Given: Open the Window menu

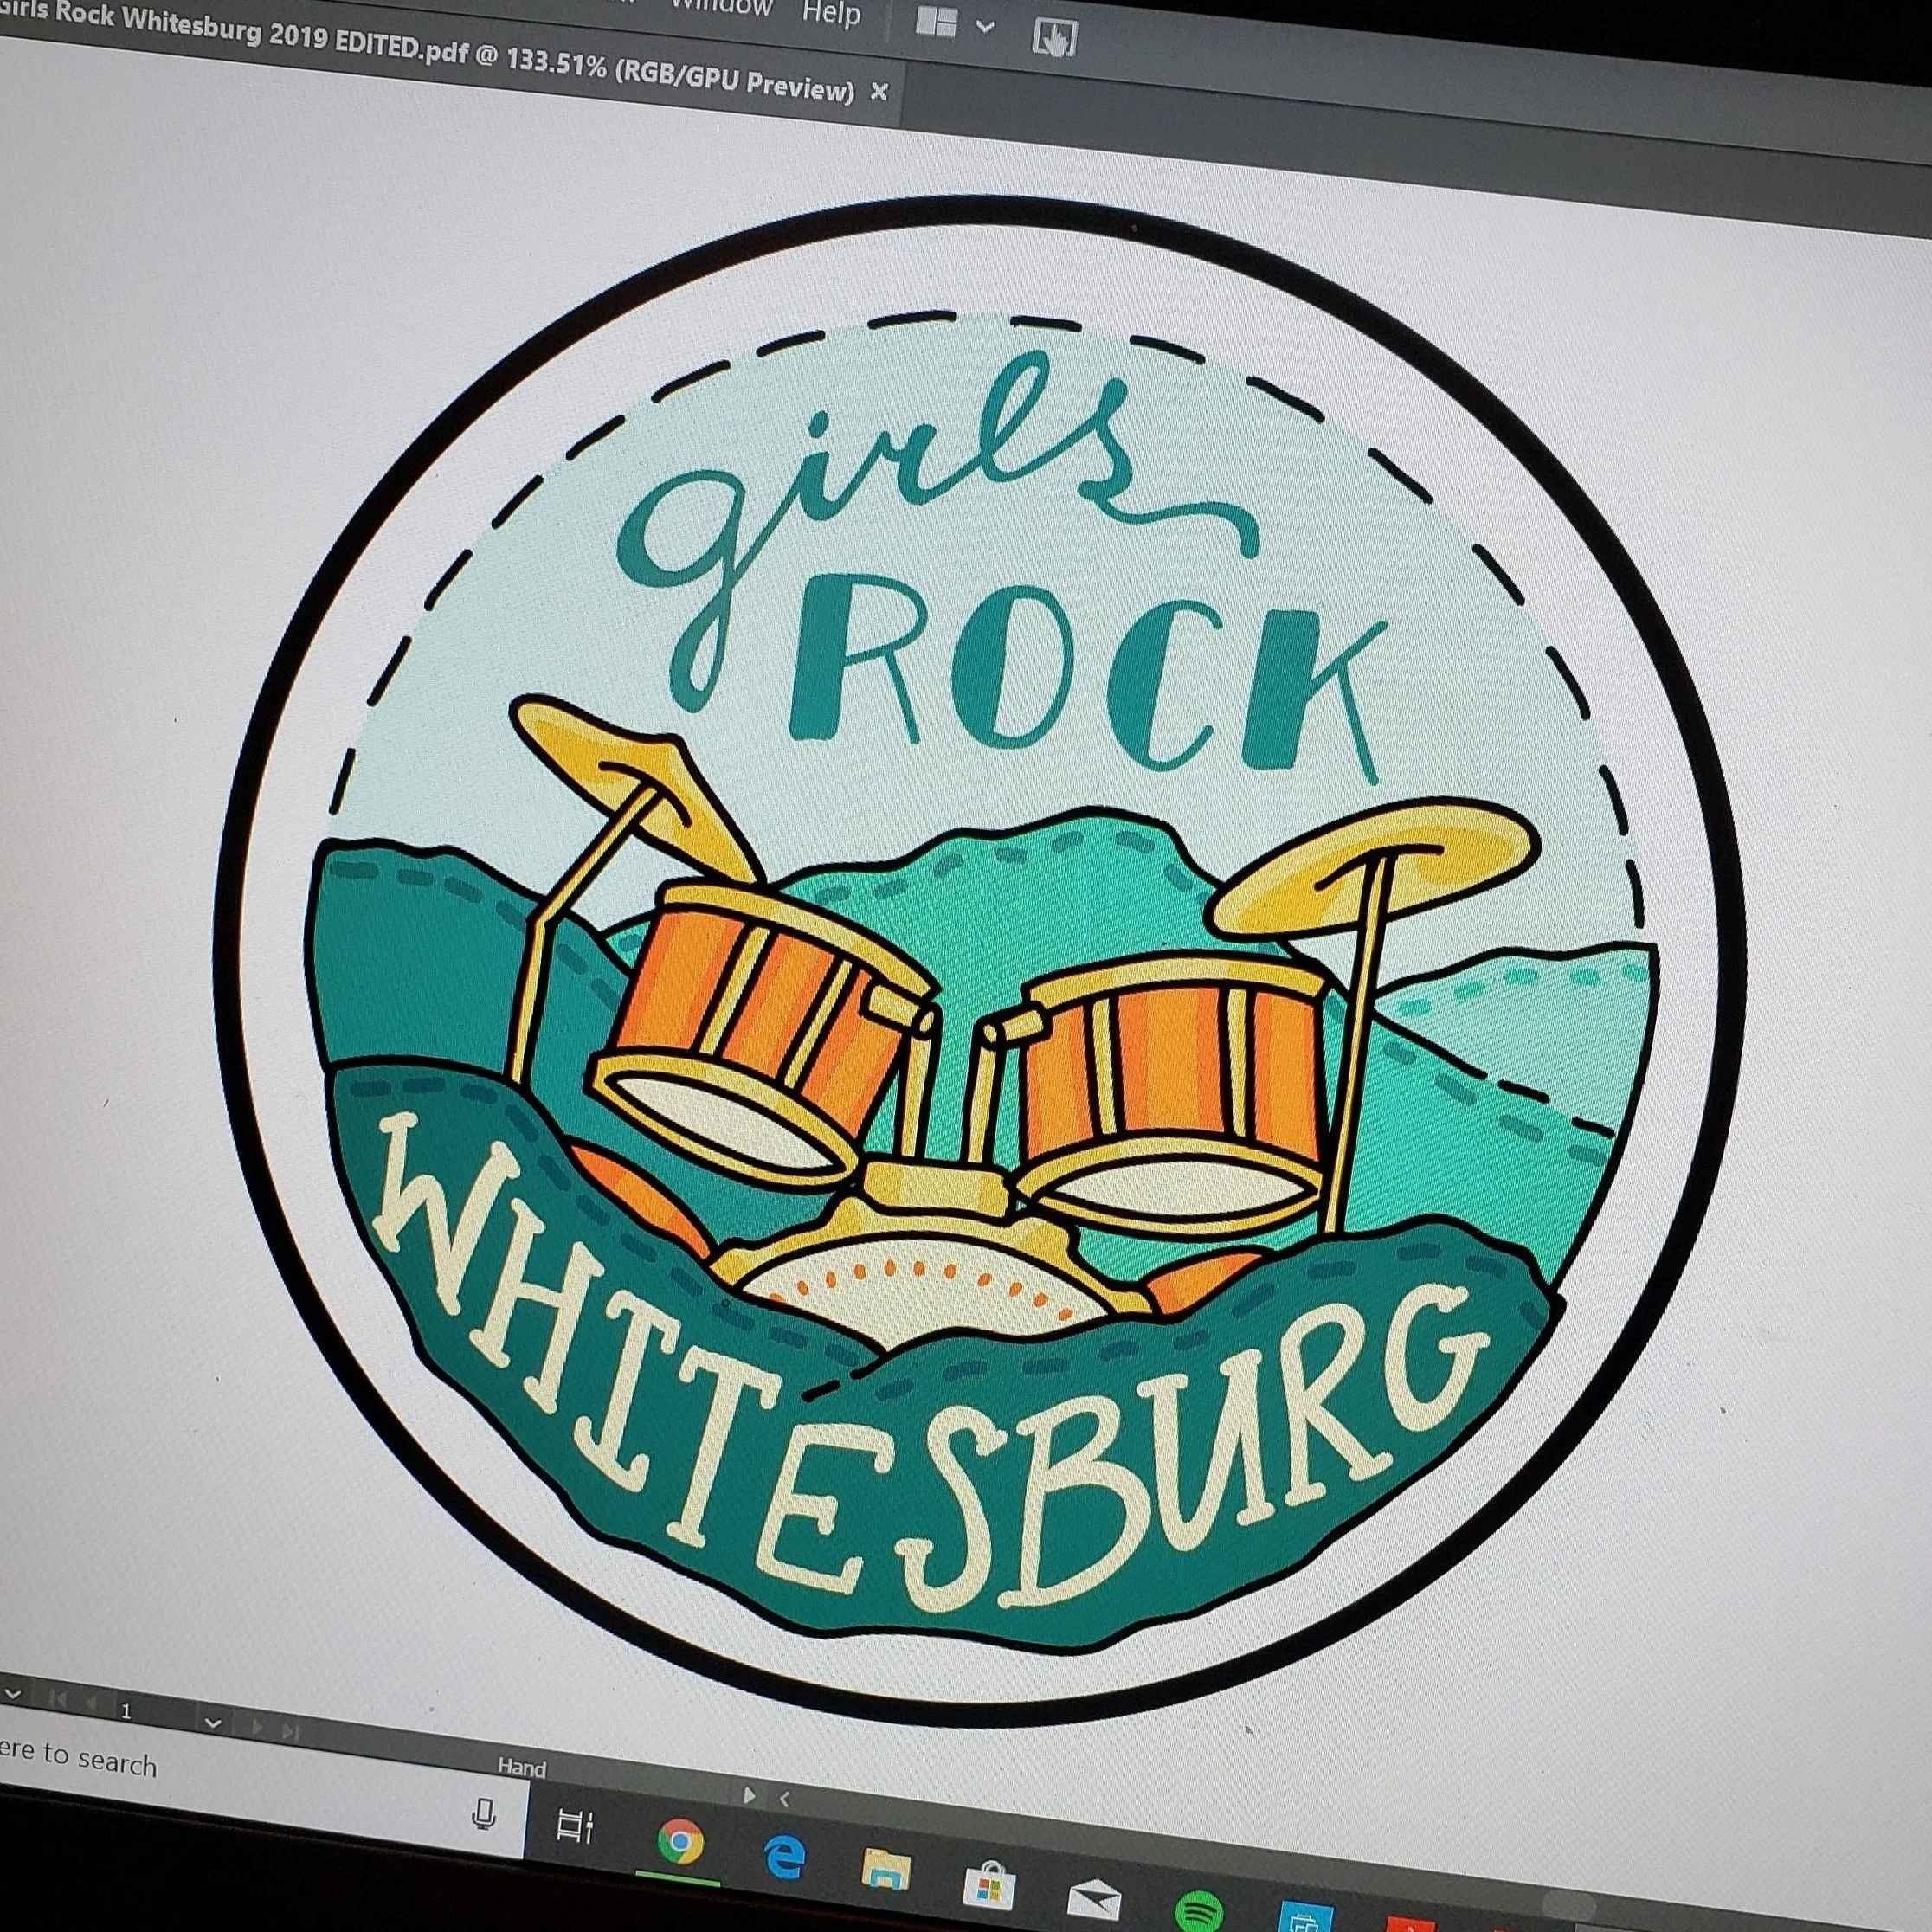Looking at the screenshot, I should [722, 8].
